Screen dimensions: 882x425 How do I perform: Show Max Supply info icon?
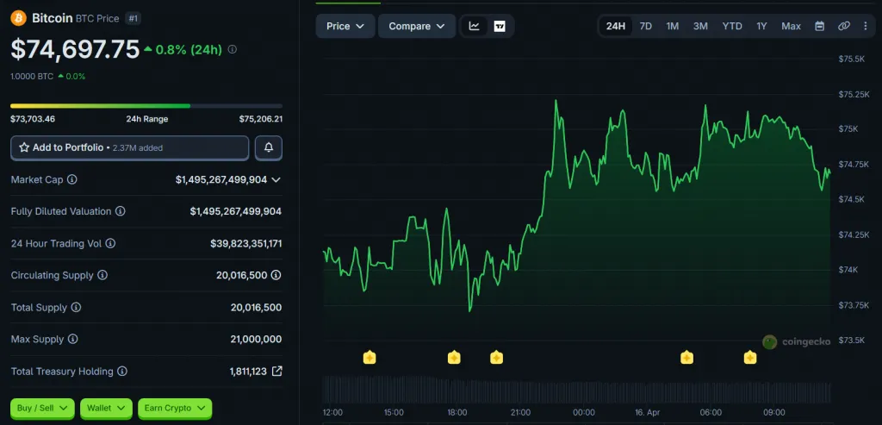point(72,339)
